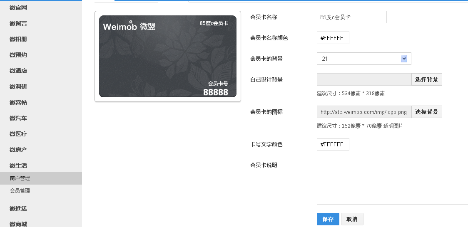Open the 微调研 sidebar menu
The image size is (468, 227).
pos(18,87)
